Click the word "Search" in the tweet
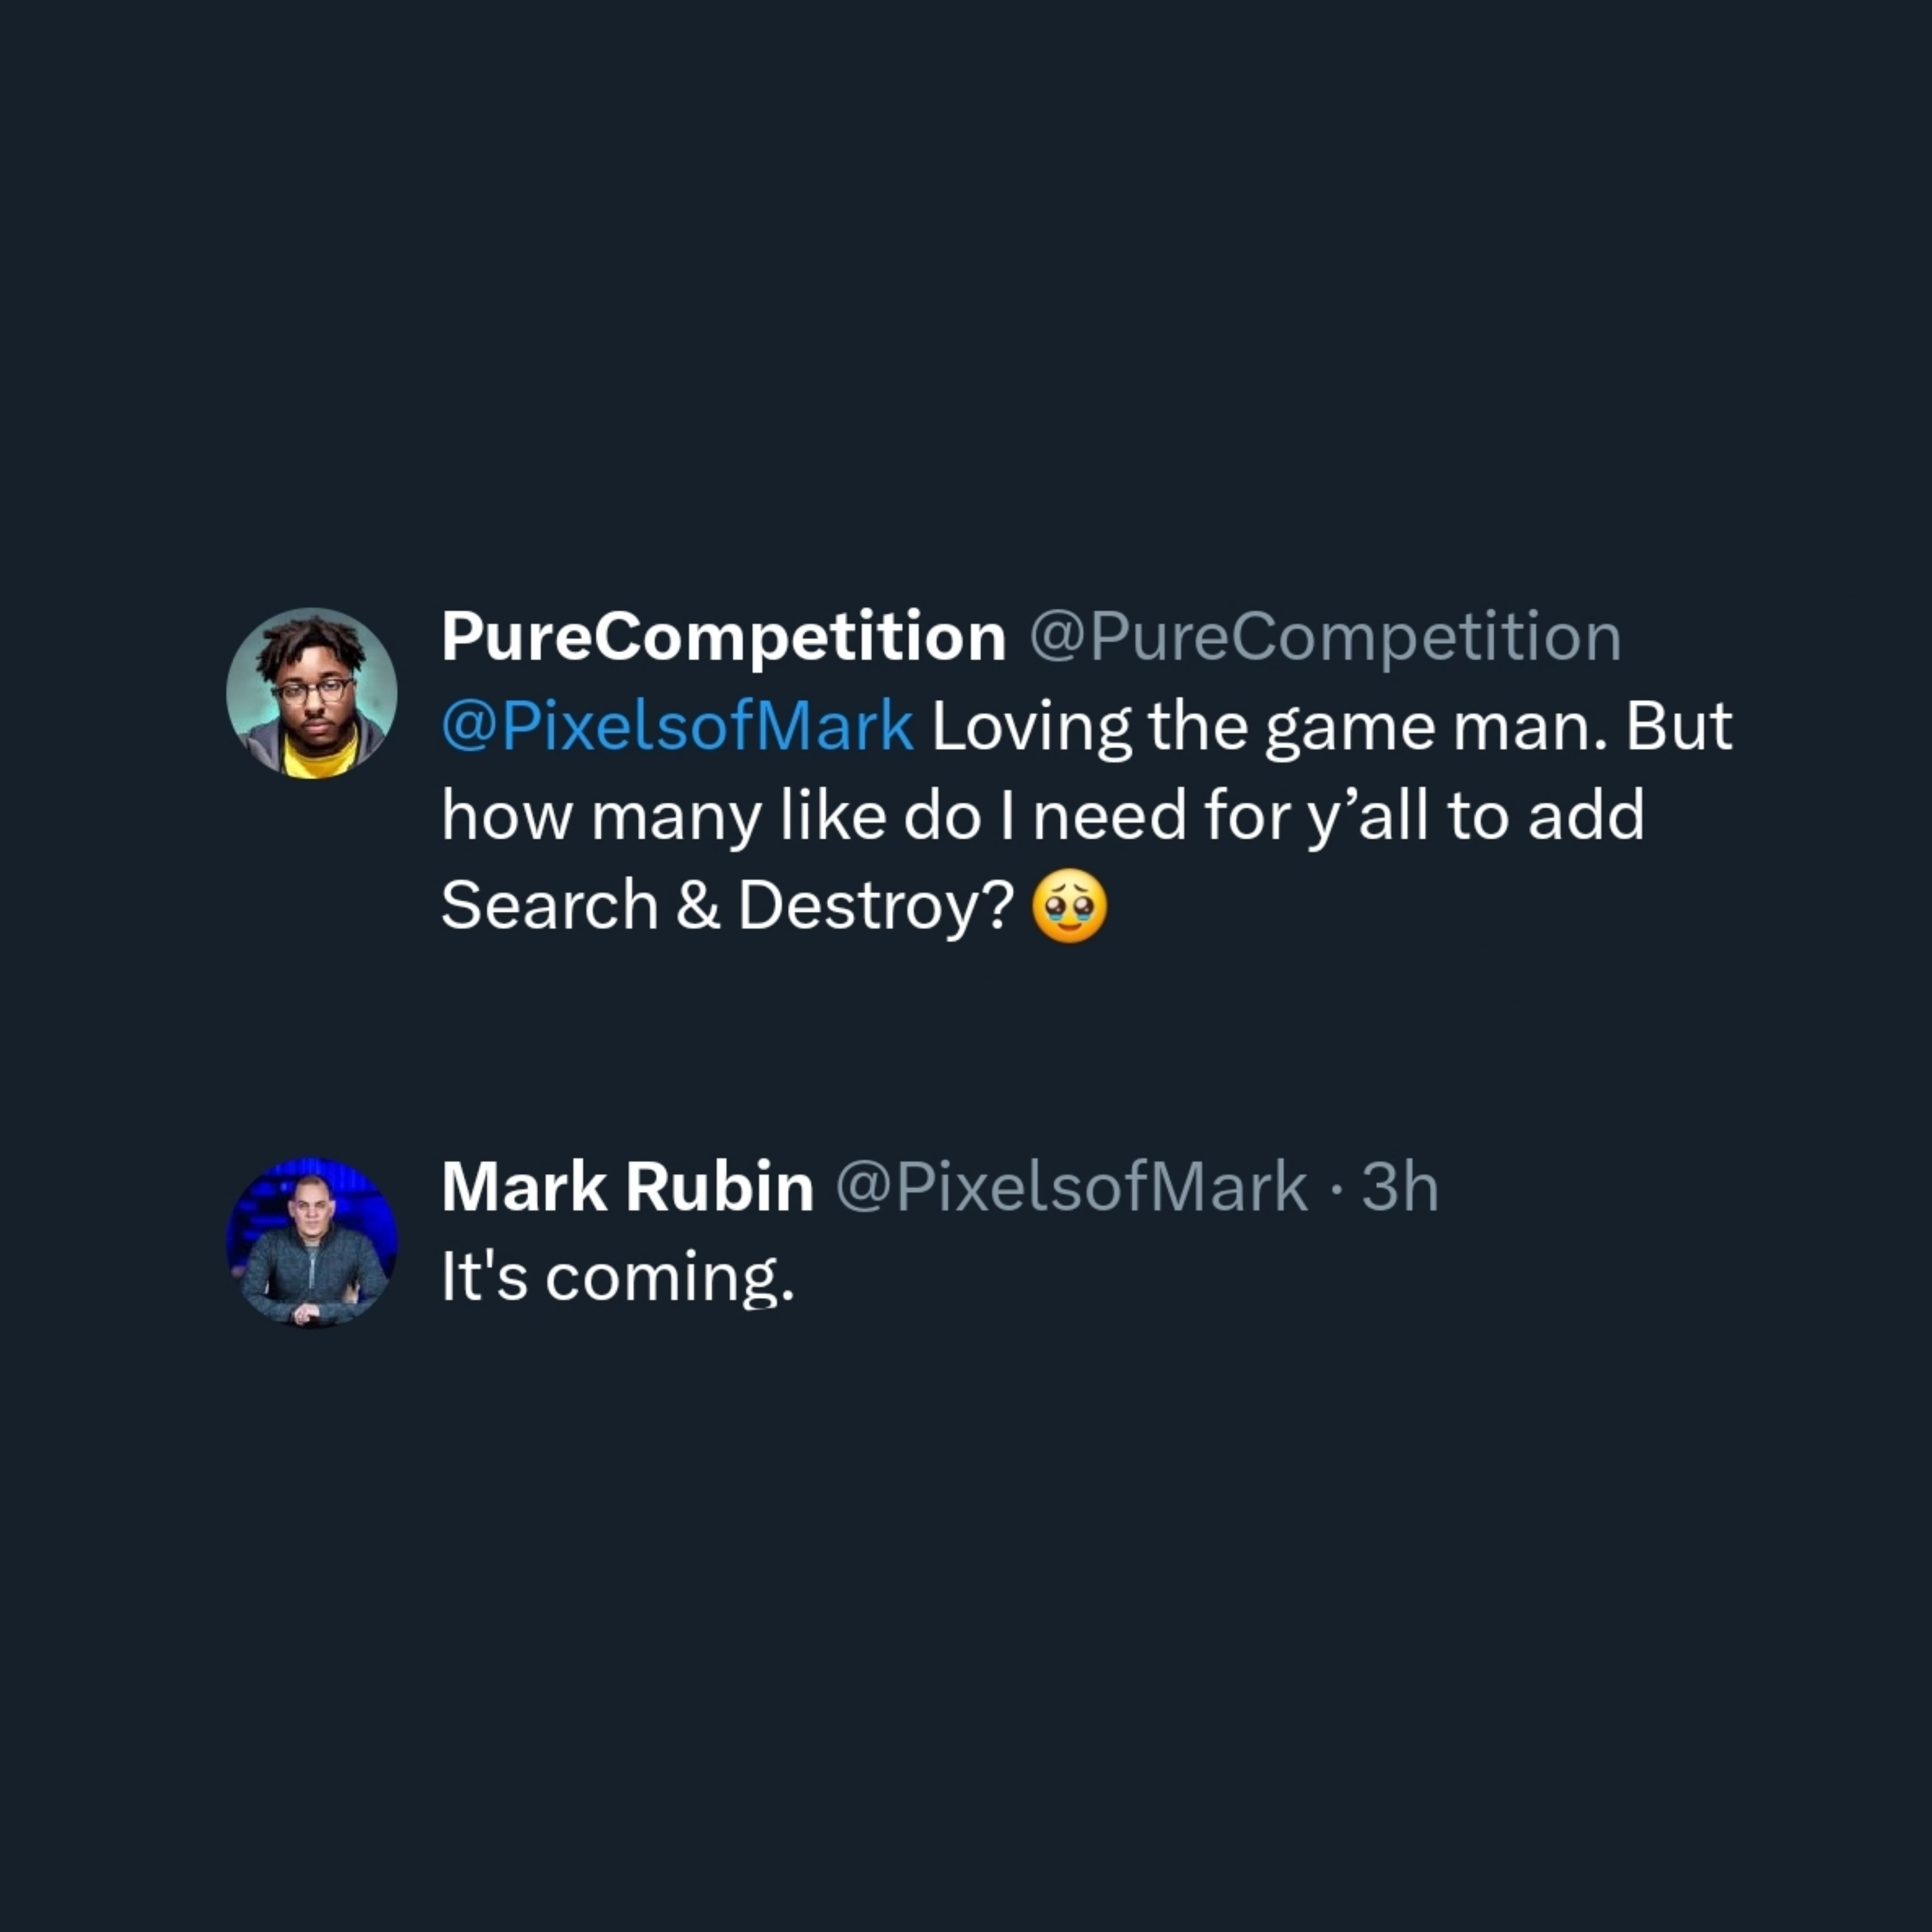The height and width of the screenshot is (1932, 1932). [x=549, y=906]
